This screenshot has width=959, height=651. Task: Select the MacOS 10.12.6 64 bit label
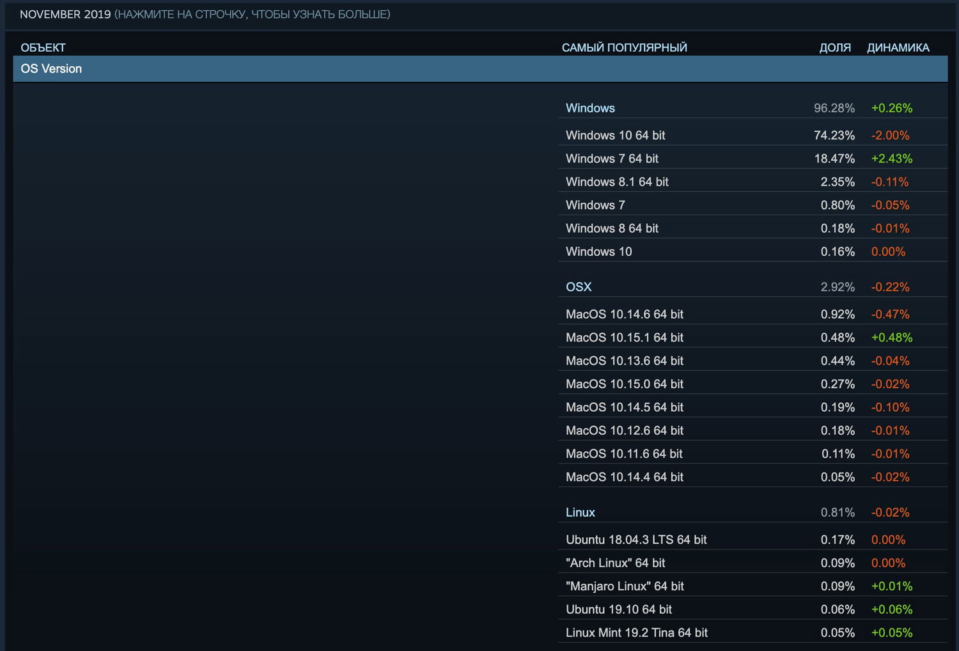click(625, 431)
